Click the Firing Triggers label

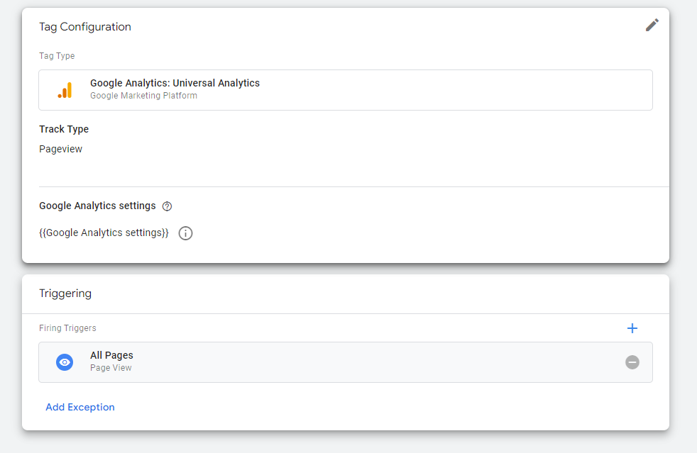pyautogui.click(x=67, y=328)
